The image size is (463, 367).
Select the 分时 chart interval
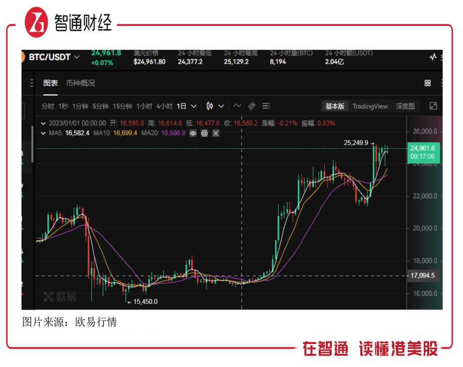47,106
